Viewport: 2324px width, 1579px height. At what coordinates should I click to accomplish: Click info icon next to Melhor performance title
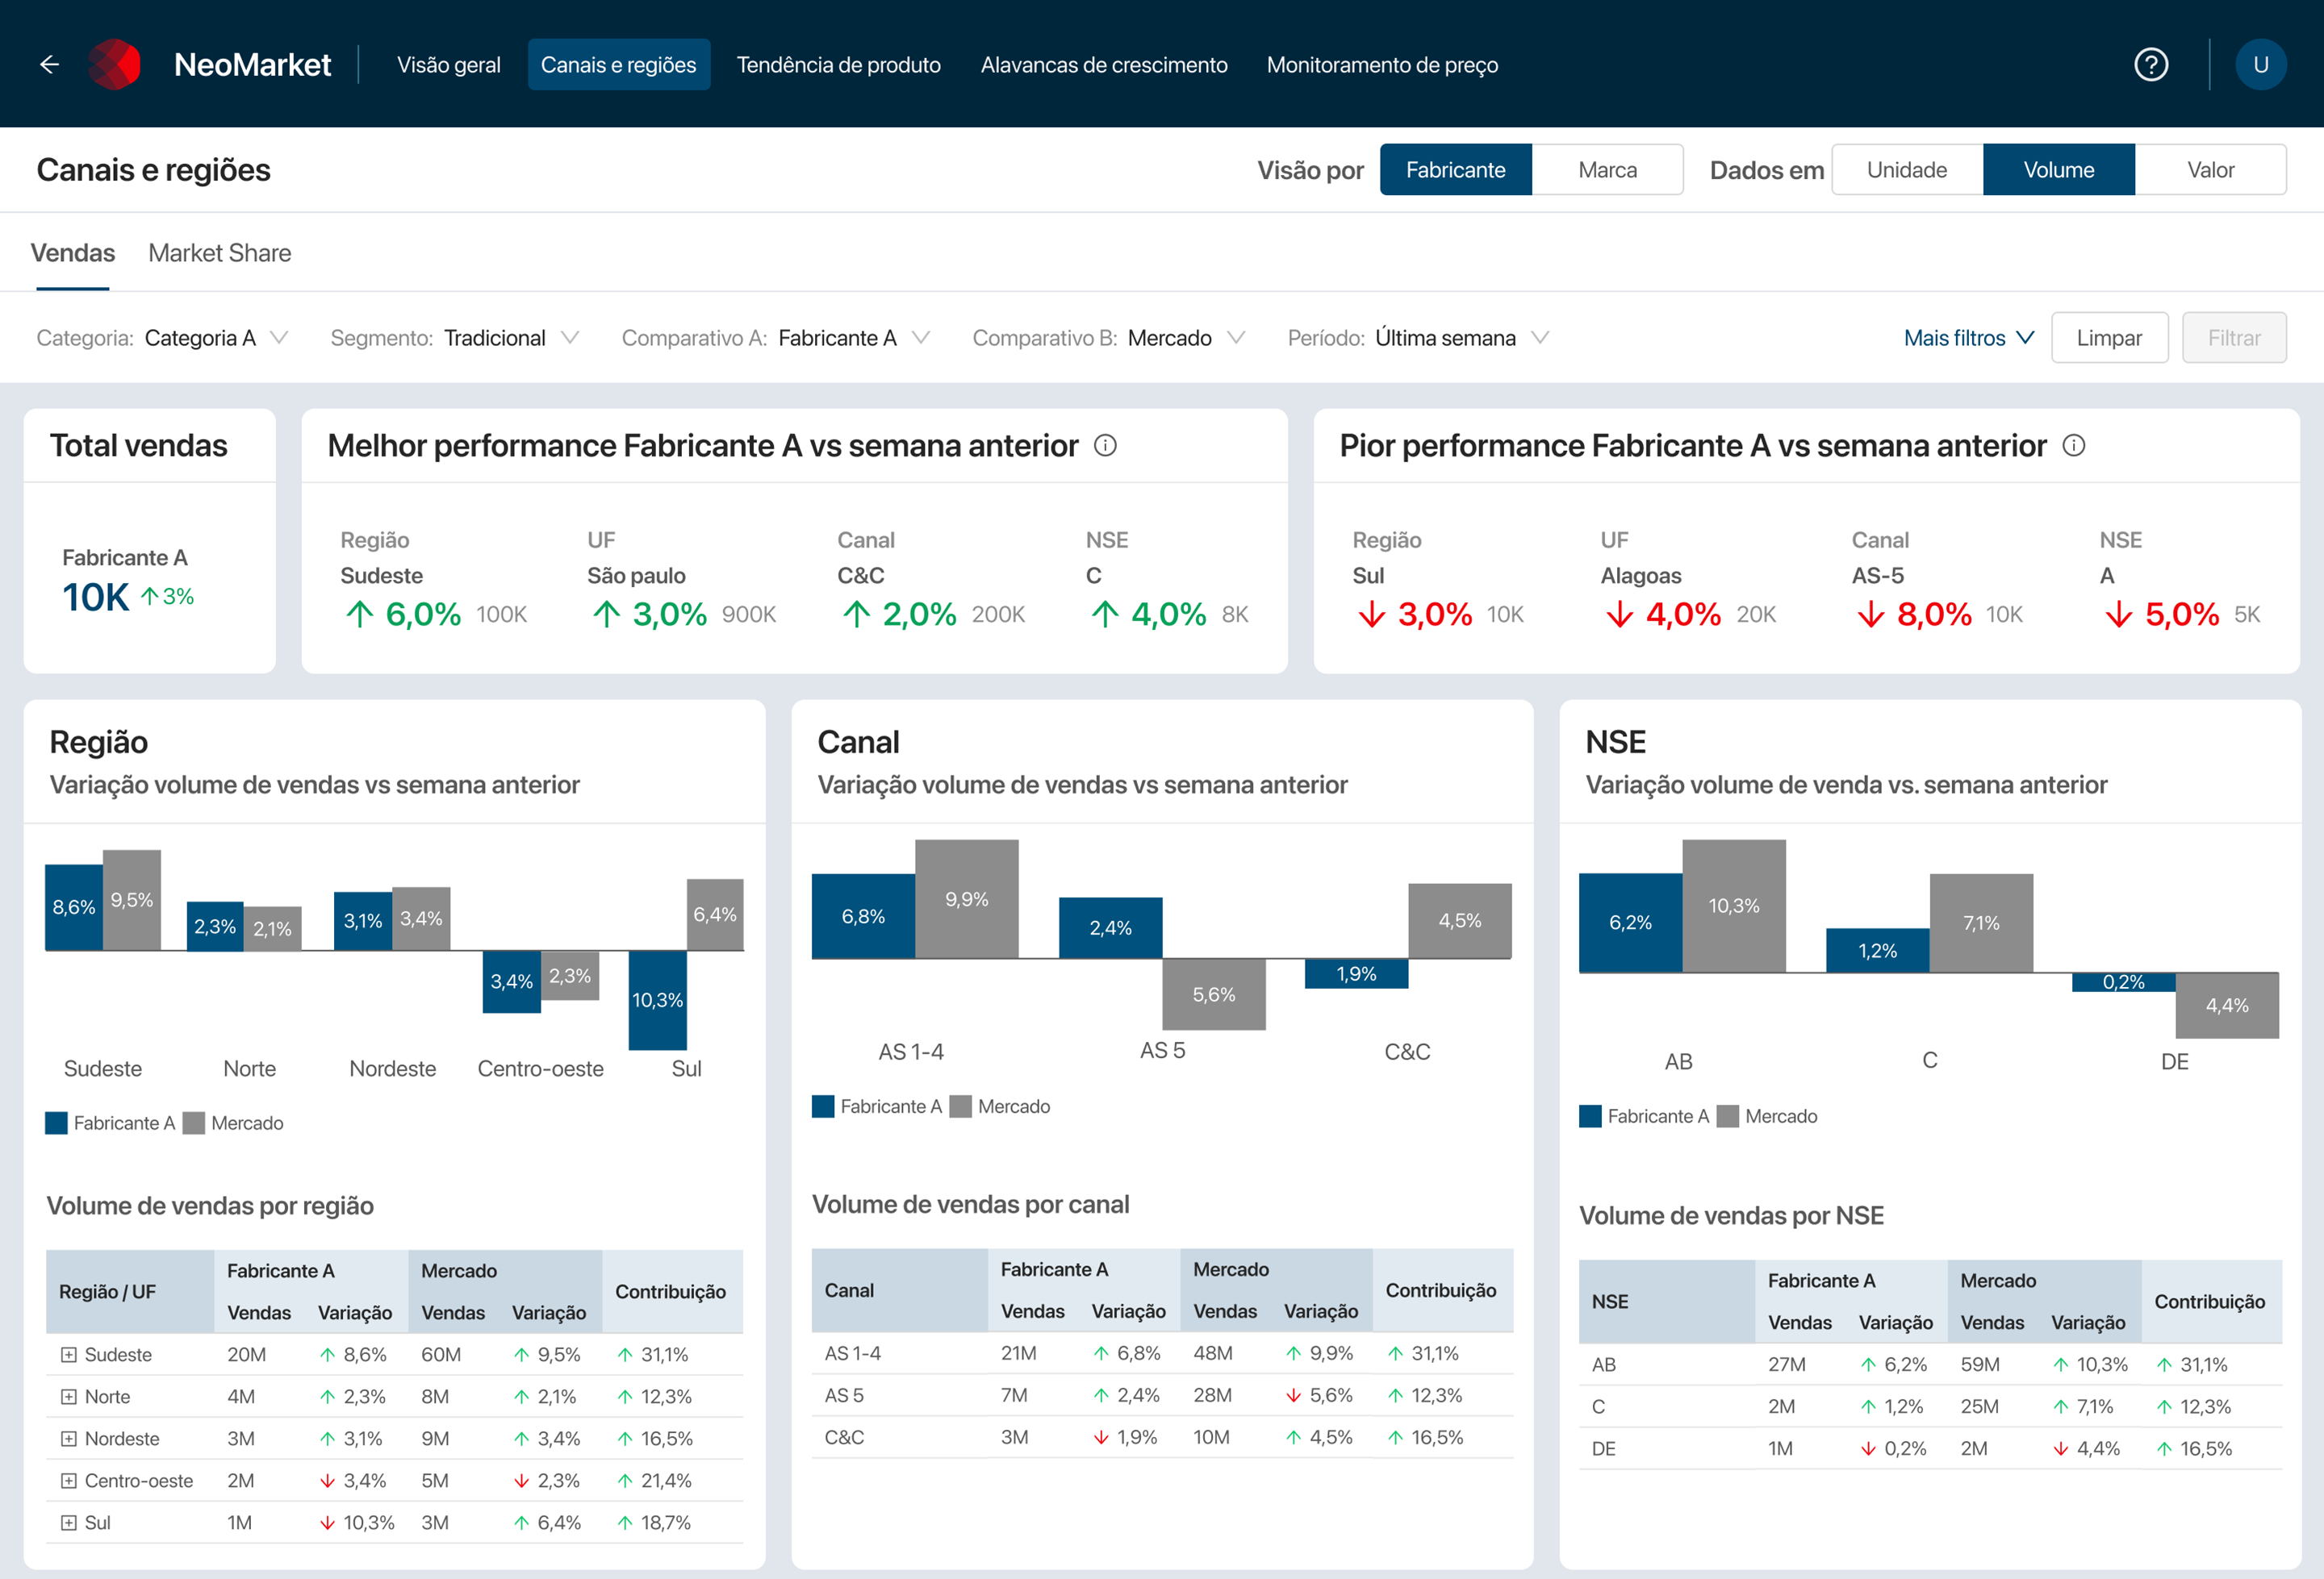[x=1105, y=446]
